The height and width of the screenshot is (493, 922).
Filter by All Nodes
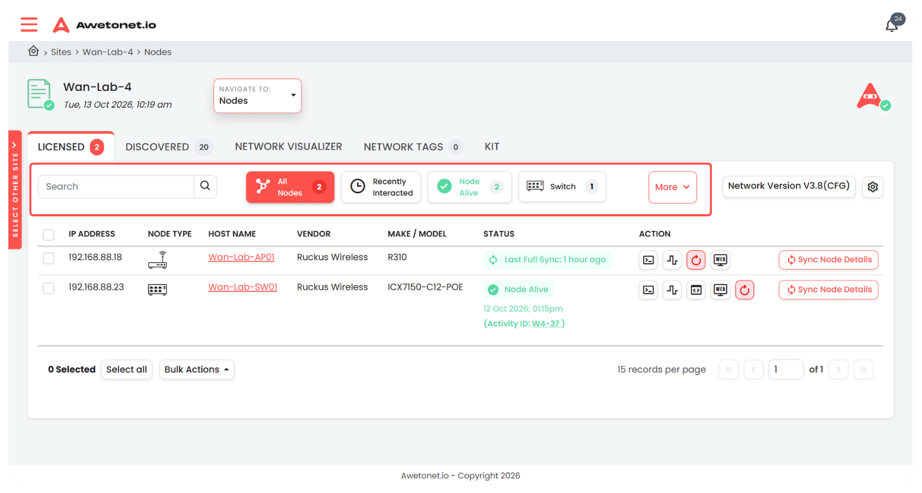click(x=290, y=187)
